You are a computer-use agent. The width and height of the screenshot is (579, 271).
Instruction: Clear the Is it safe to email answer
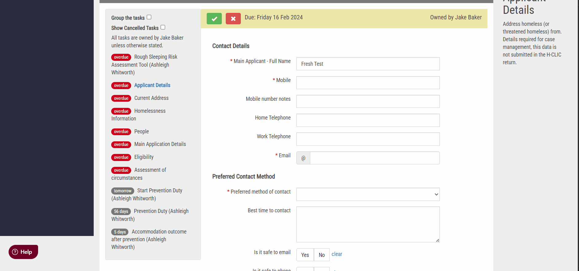pyautogui.click(x=337, y=254)
